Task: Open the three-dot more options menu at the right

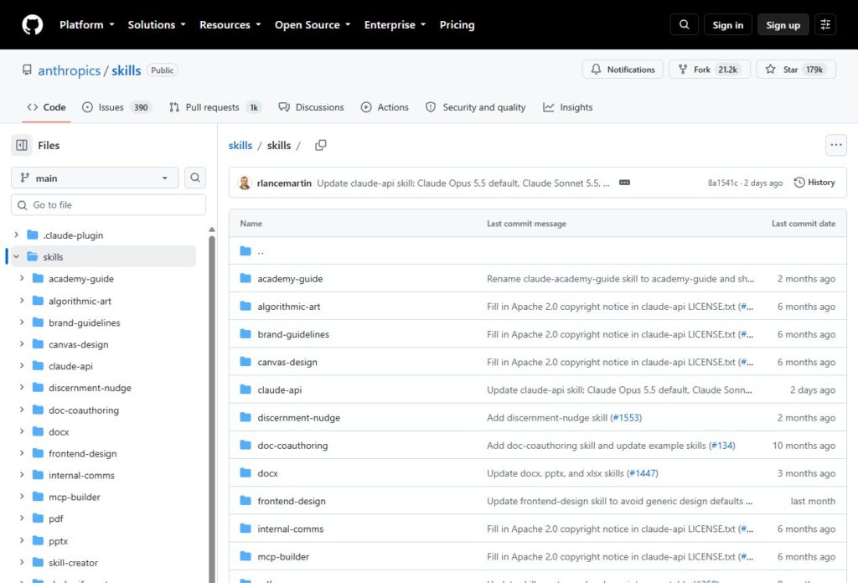Action: coord(835,145)
